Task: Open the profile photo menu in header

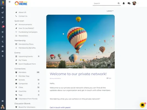Action: 134,3
